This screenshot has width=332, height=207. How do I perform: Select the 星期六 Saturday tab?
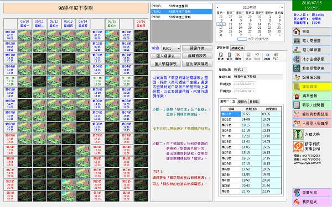(243, 102)
